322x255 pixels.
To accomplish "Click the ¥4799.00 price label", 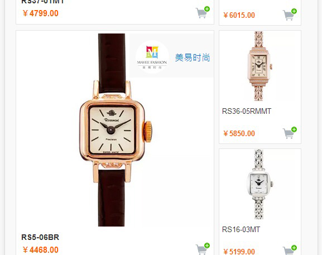I will tap(41, 13).
